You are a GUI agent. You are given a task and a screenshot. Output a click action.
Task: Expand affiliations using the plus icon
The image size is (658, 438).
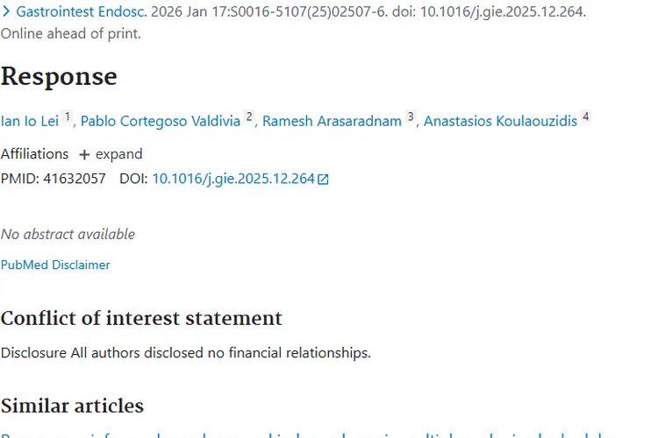click(x=84, y=154)
